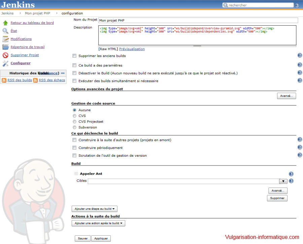The image size is (303, 244).
Task: Enable Scrutation de l'outil de gestion de version
Action: [x=74, y=156]
